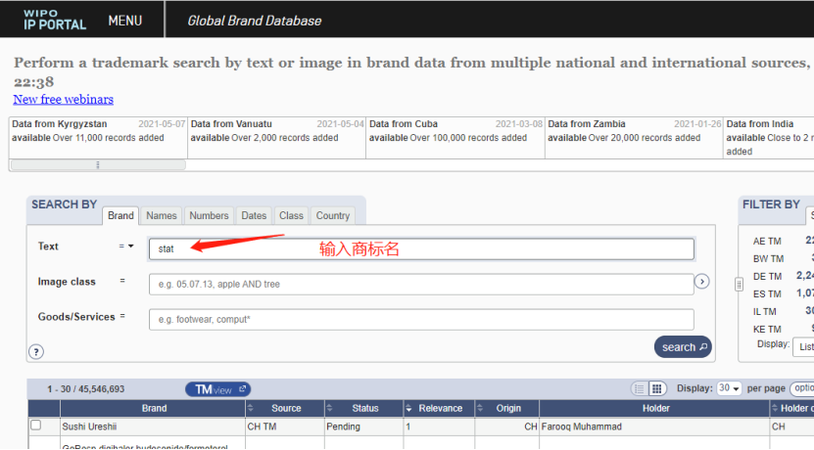Open the filter Display list dropdown
The width and height of the screenshot is (814, 450).
coord(803,346)
